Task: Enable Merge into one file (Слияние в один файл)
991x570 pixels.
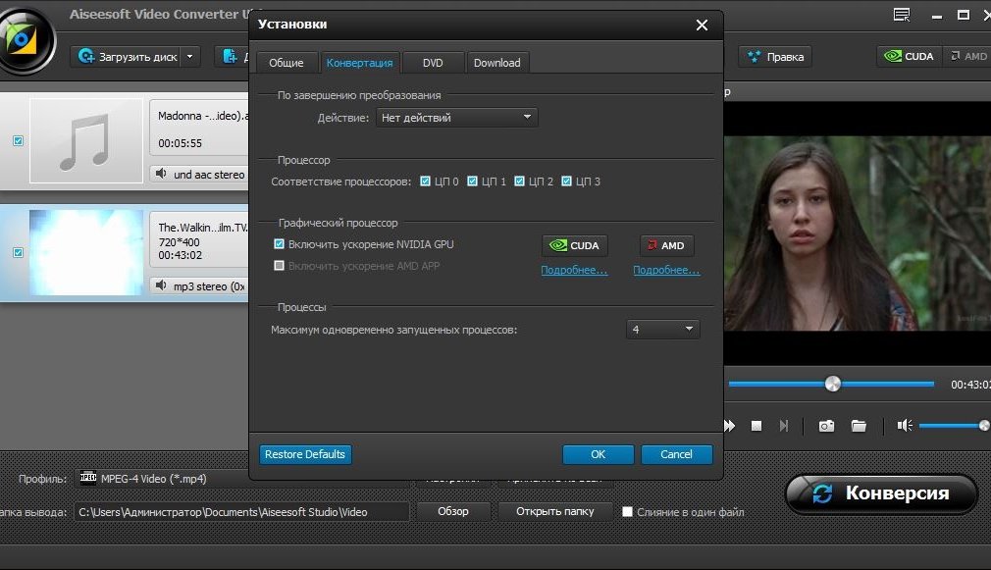Action: click(627, 512)
